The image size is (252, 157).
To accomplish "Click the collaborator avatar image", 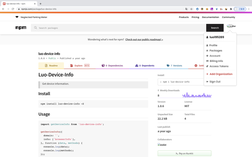I will click(x=162, y=144).
